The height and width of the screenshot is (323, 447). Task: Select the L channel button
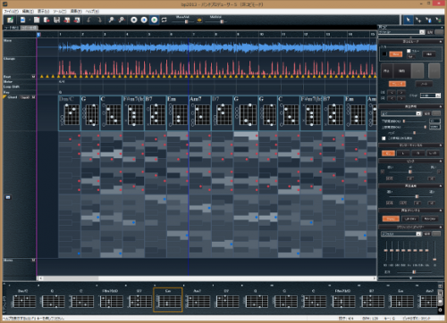tap(403, 153)
